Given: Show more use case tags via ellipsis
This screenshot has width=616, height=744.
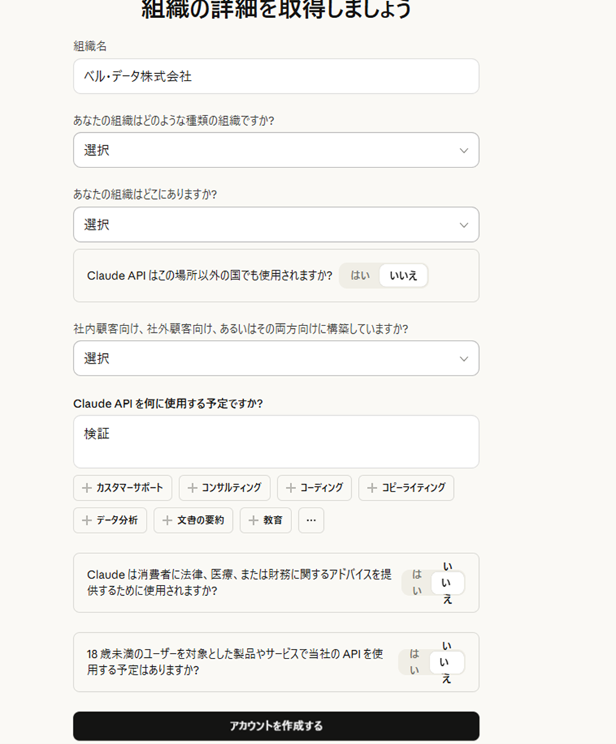Looking at the screenshot, I should (311, 520).
